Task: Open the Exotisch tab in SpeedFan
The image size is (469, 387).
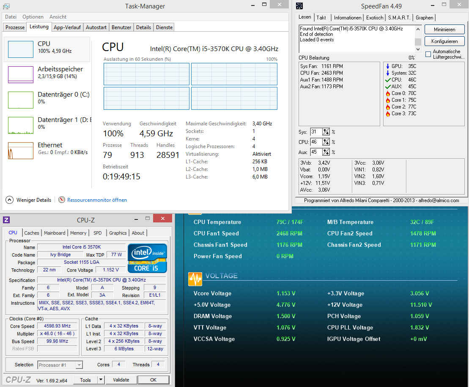Action: tap(375, 18)
